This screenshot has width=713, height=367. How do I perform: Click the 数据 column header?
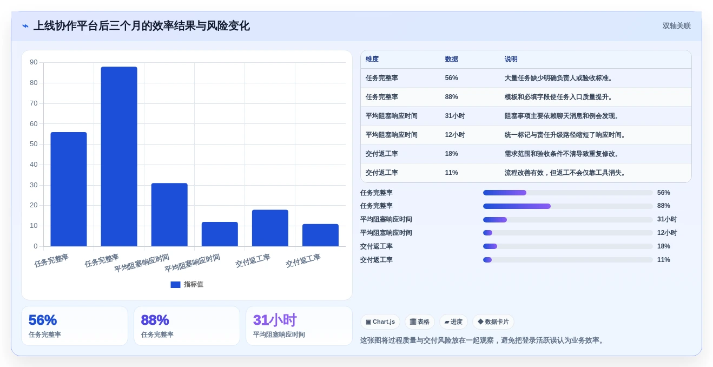(452, 60)
